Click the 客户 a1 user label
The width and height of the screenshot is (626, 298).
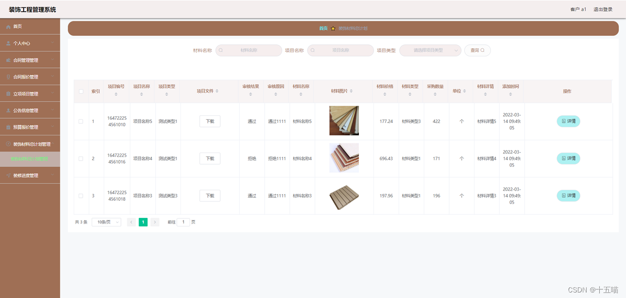578,9
